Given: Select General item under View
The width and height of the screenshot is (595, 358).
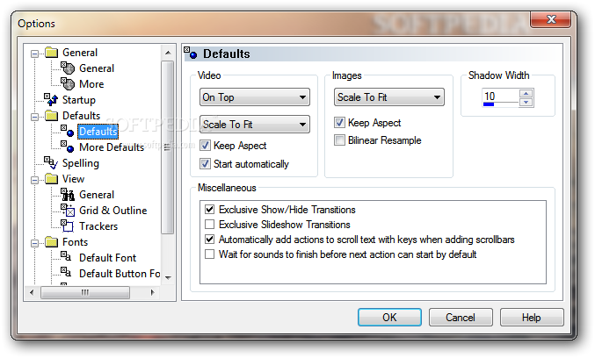Looking at the screenshot, I should (x=97, y=195).
